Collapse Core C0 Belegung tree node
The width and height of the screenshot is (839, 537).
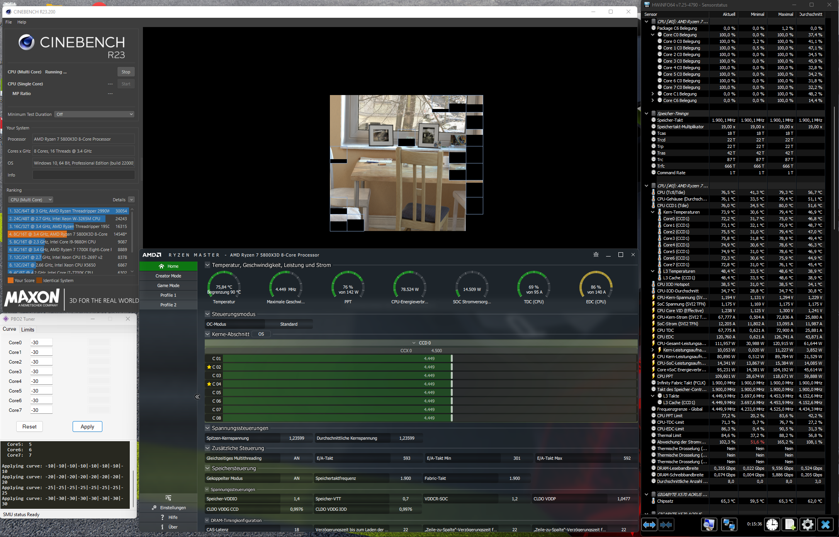653,35
